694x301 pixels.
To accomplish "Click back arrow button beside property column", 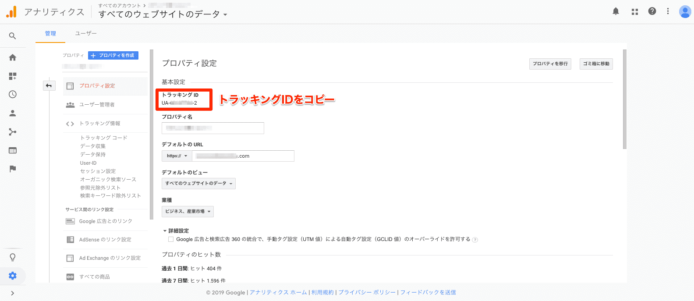I will pos(49,86).
